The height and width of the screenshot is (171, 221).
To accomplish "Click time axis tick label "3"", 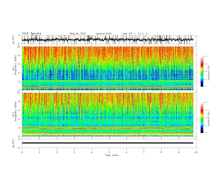I will pos(74,152).
